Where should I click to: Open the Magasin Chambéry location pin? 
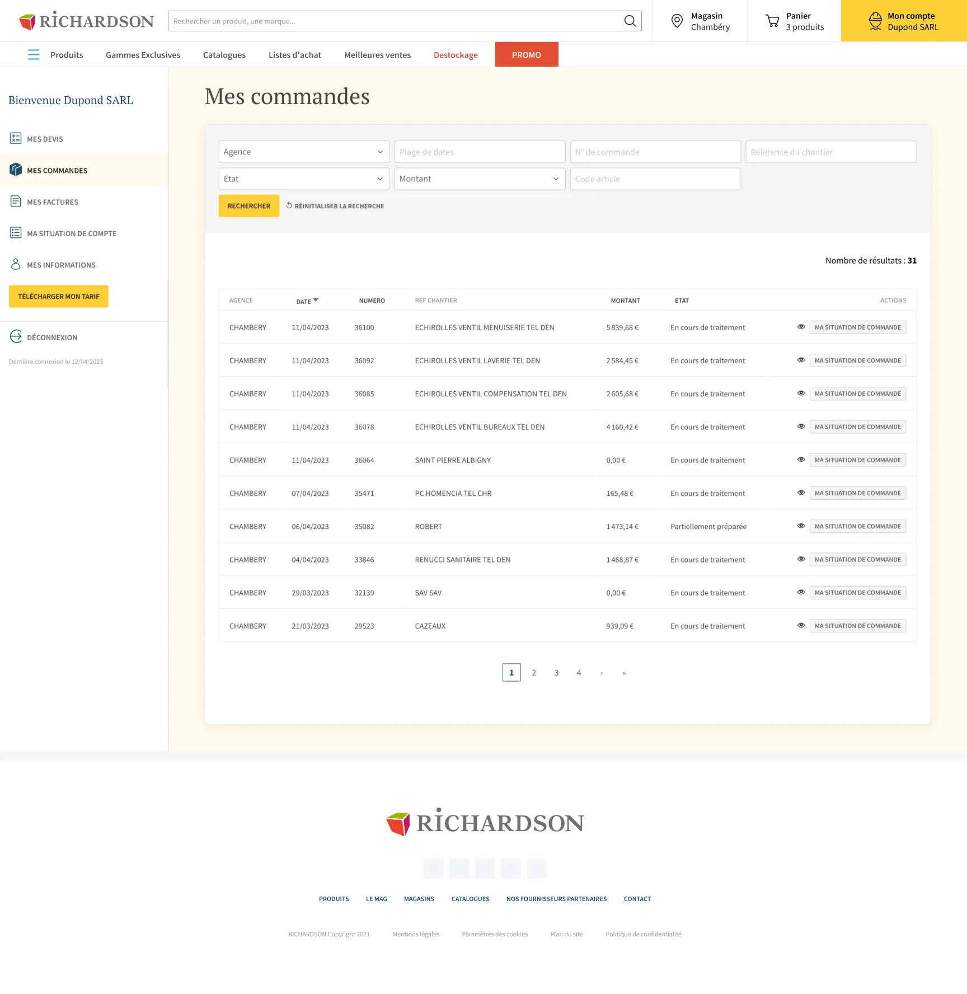click(677, 21)
